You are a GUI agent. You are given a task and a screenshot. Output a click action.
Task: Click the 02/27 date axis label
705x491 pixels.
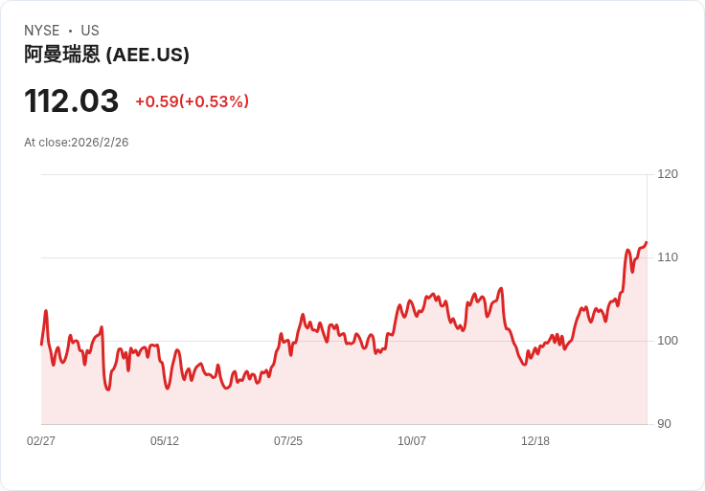click(41, 440)
